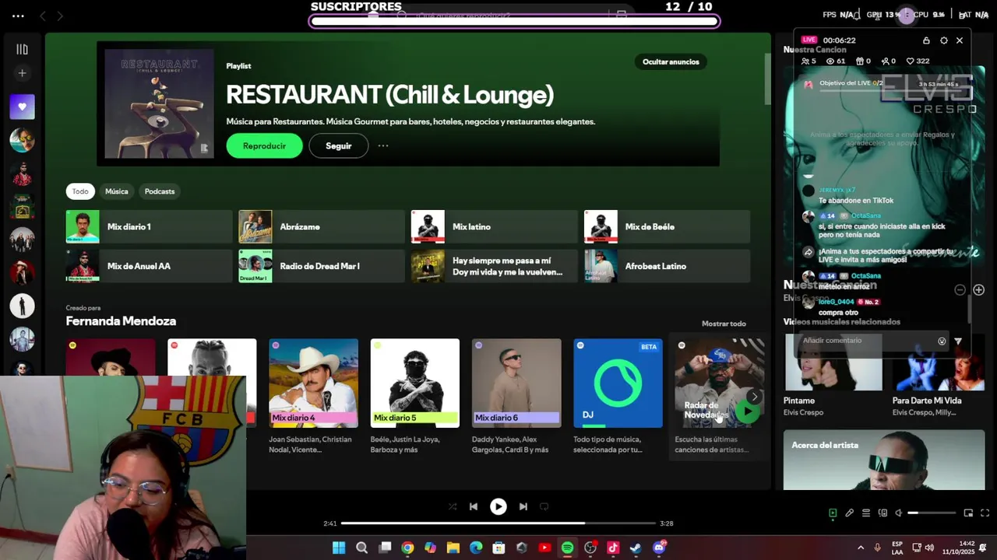Open LIVE overlay settings gear
The width and height of the screenshot is (997, 560).
pos(943,40)
